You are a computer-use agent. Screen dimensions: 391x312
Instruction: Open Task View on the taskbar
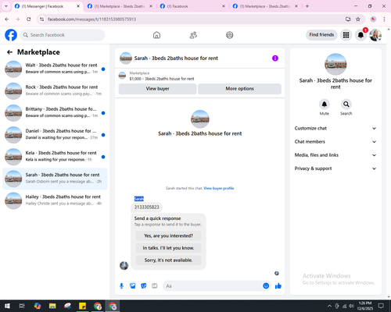tap(22, 306)
